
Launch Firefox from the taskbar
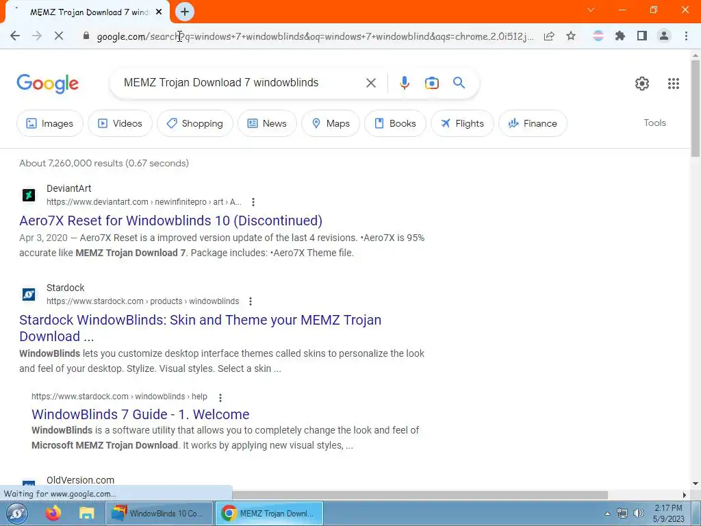click(53, 514)
